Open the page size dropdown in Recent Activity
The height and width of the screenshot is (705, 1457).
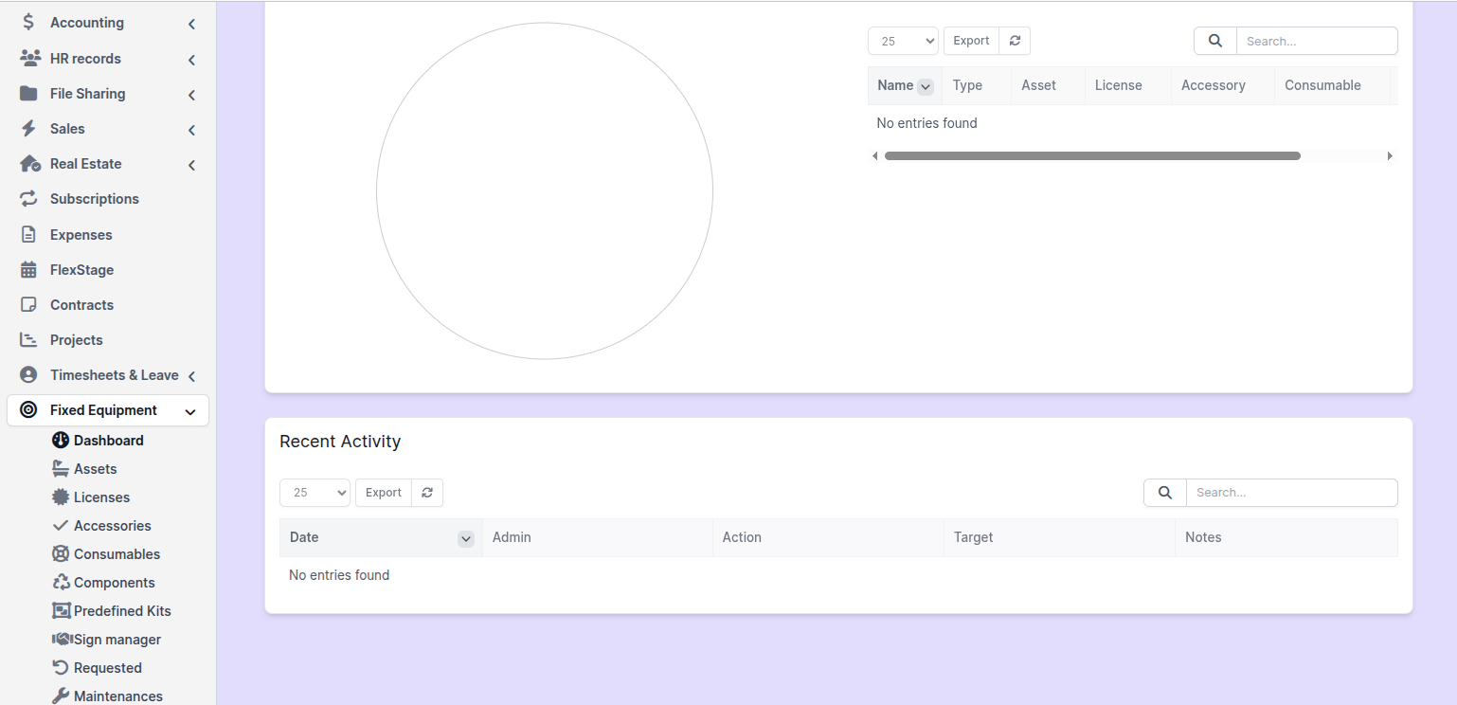[x=315, y=493]
